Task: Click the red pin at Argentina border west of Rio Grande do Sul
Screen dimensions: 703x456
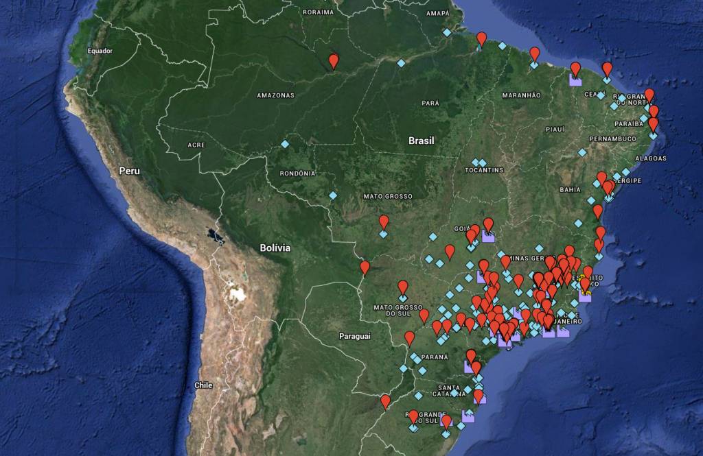Action: click(386, 401)
